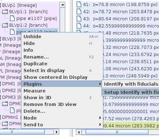The height and width of the screenshot is (137, 159).
Task: Click the layer list scroll-left arrow
Action: (79, 132)
